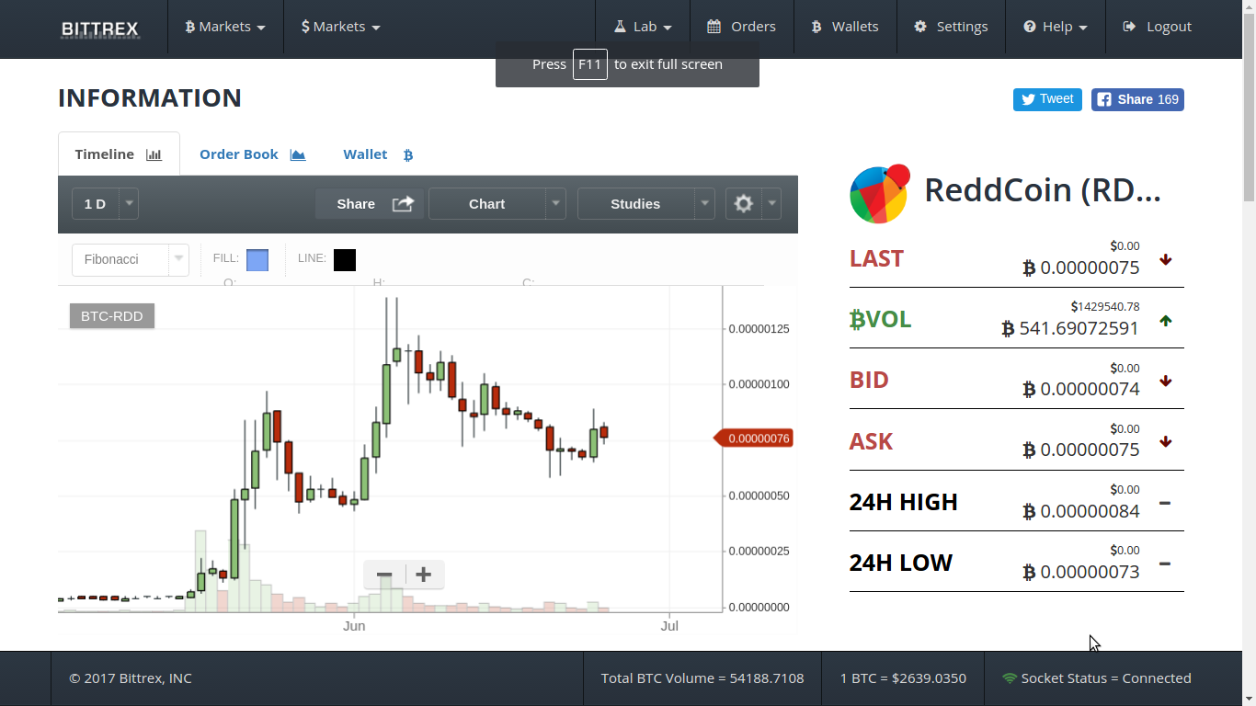Click the Wallets bitcoin icon
1256x706 pixels.
coord(816,27)
